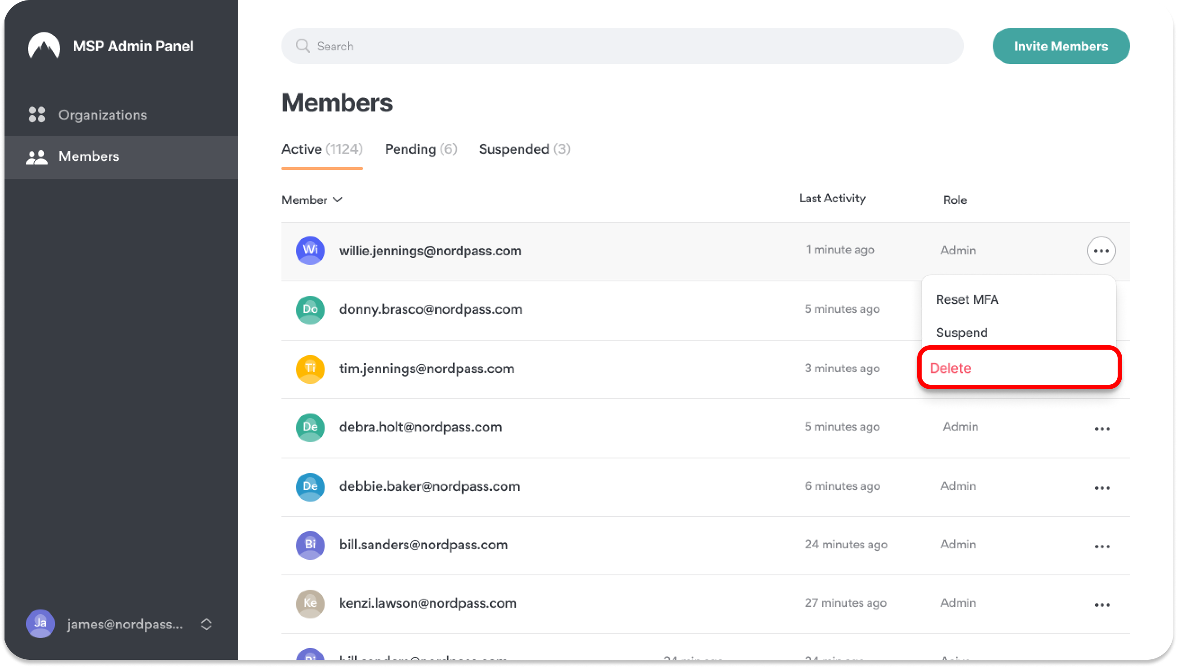The height and width of the screenshot is (667, 1177).
Task: Click the Role column header
Action: (955, 200)
